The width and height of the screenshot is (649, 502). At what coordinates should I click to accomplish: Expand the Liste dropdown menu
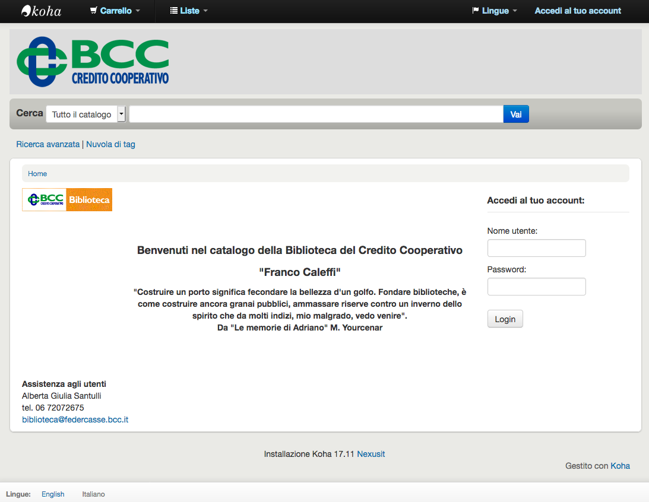[x=189, y=11]
